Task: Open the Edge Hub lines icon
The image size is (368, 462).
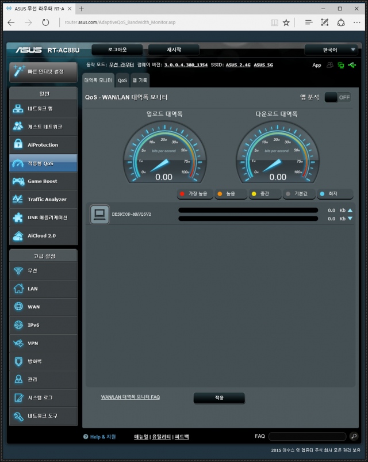Action: tap(309, 22)
